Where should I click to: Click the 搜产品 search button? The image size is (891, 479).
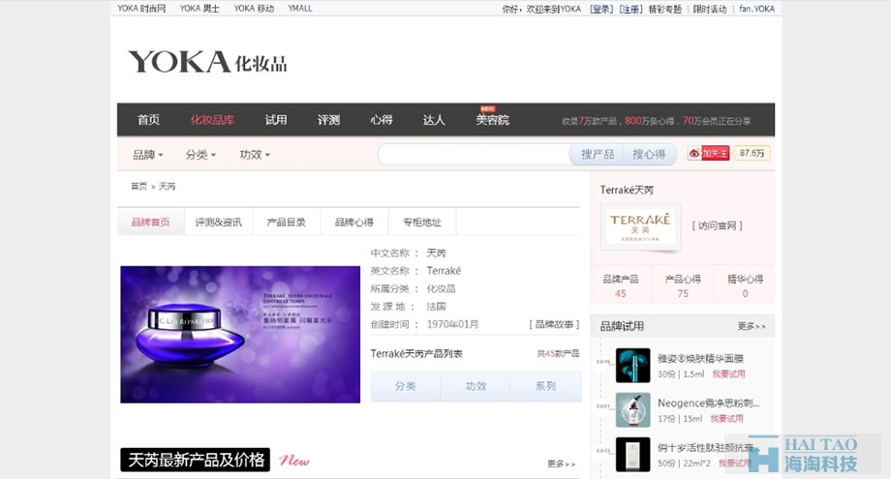click(598, 155)
